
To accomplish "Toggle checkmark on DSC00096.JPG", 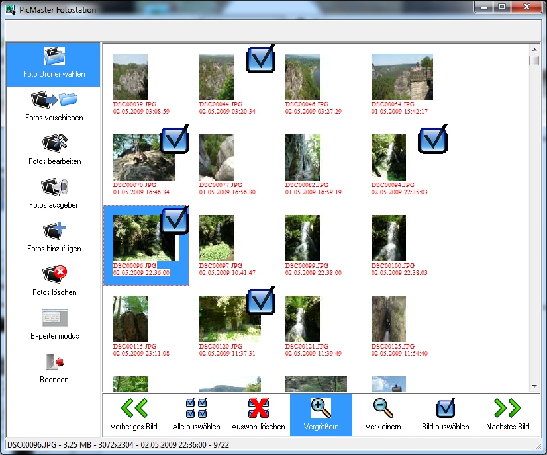I will (175, 220).
